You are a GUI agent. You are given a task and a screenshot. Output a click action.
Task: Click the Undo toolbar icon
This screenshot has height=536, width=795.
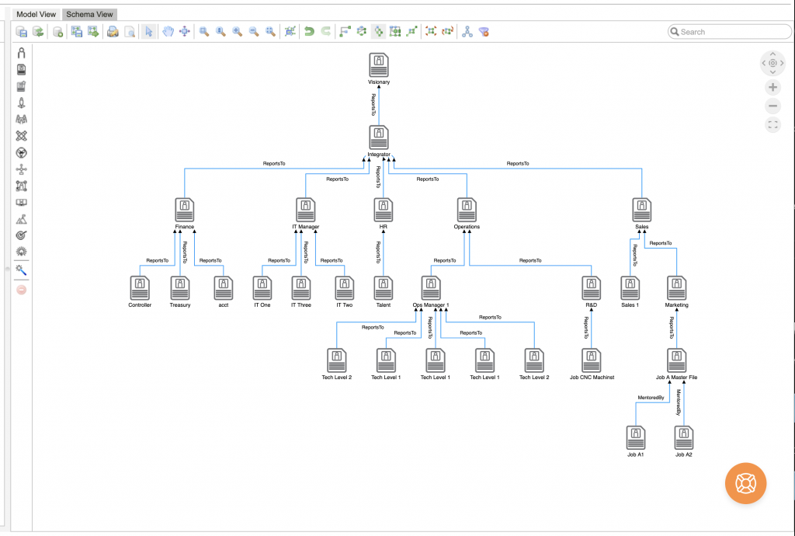point(309,31)
